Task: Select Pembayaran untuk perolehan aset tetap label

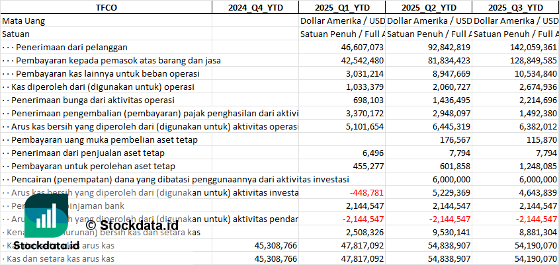Action: pos(89,167)
